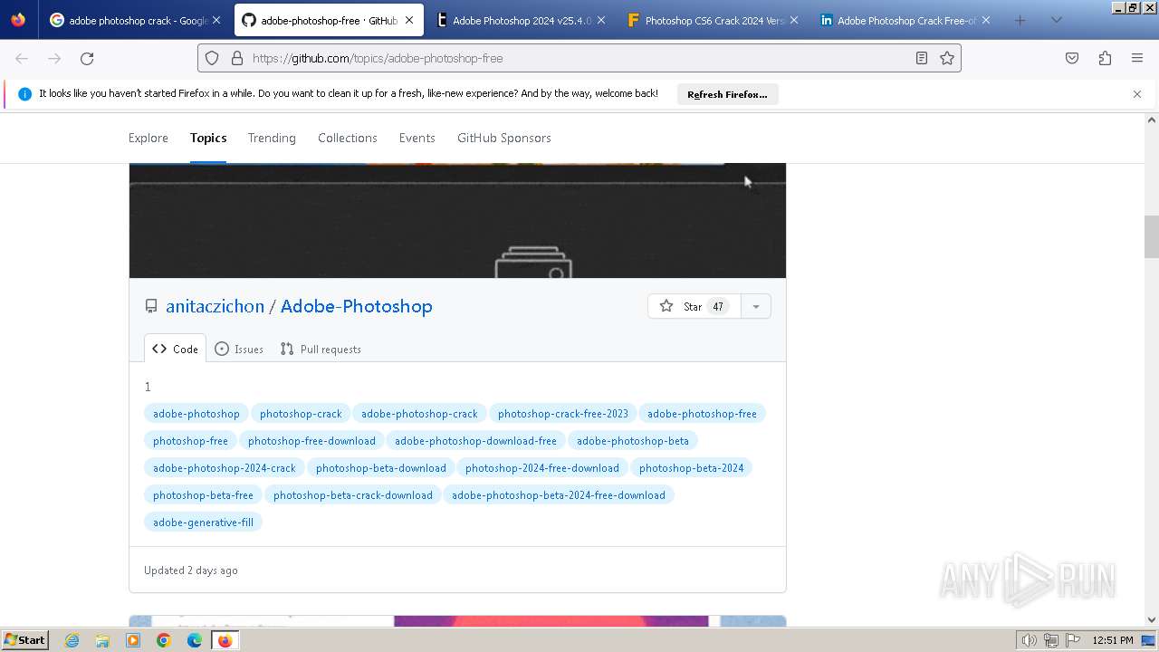Toggle reader view icon in address bar
The height and width of the screenshot is (652, 1159).
click(x=921, y=58)
